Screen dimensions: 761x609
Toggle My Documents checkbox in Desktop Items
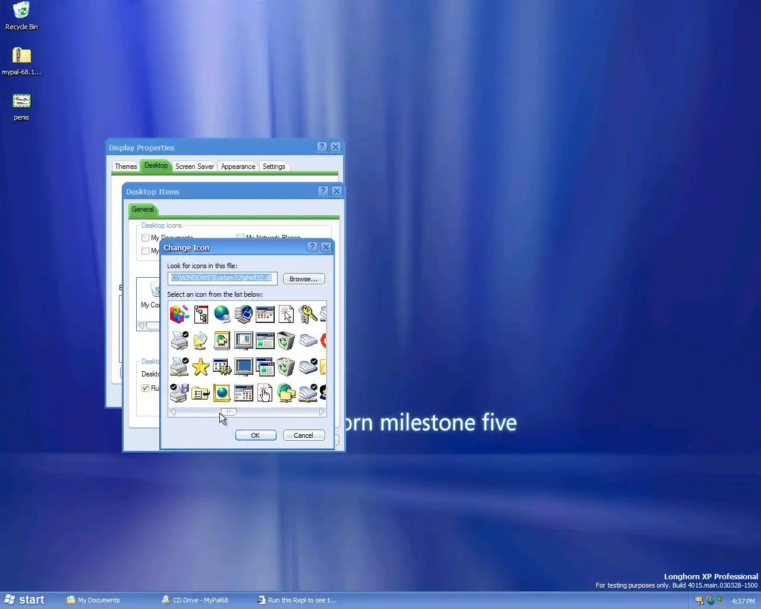click(x=145, y=237)
